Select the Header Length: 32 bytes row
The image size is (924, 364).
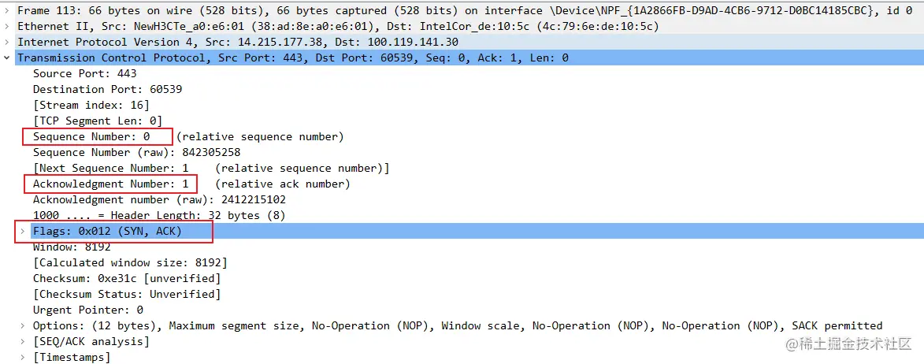(x=159, y=216)
